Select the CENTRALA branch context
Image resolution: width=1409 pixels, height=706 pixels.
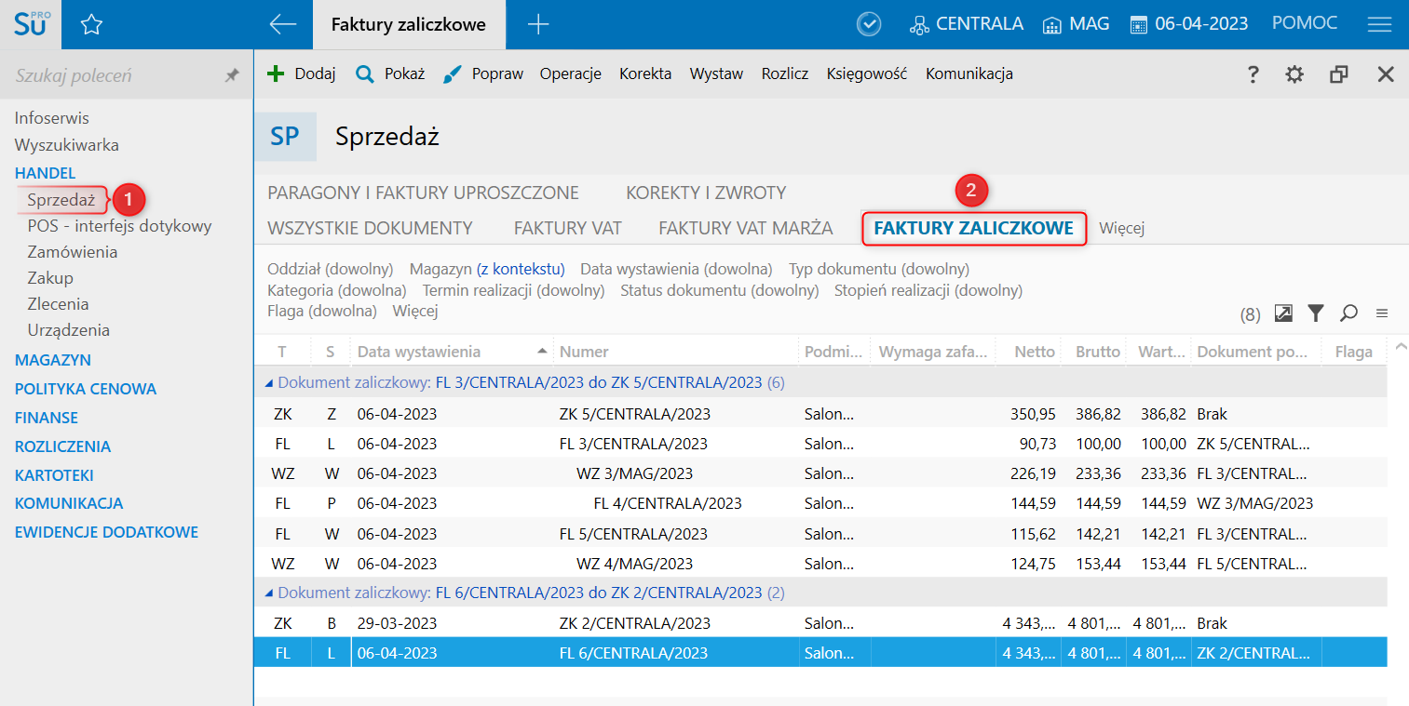pos(966,24)
